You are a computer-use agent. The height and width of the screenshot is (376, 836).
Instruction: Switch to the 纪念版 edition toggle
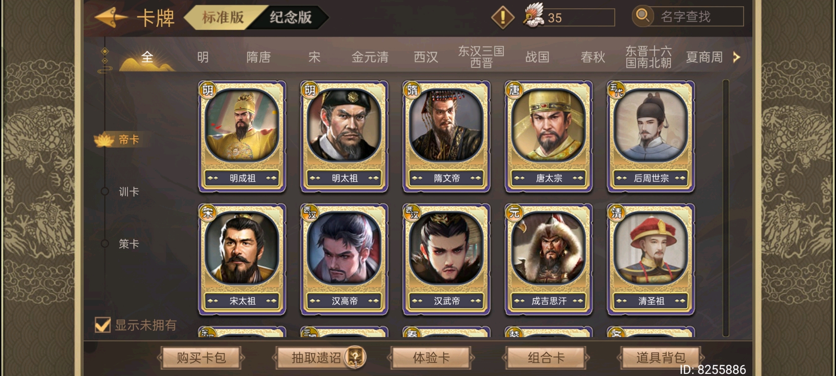coord(291,18)
